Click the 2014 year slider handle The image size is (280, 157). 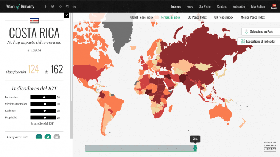click(x=195, y=148)
